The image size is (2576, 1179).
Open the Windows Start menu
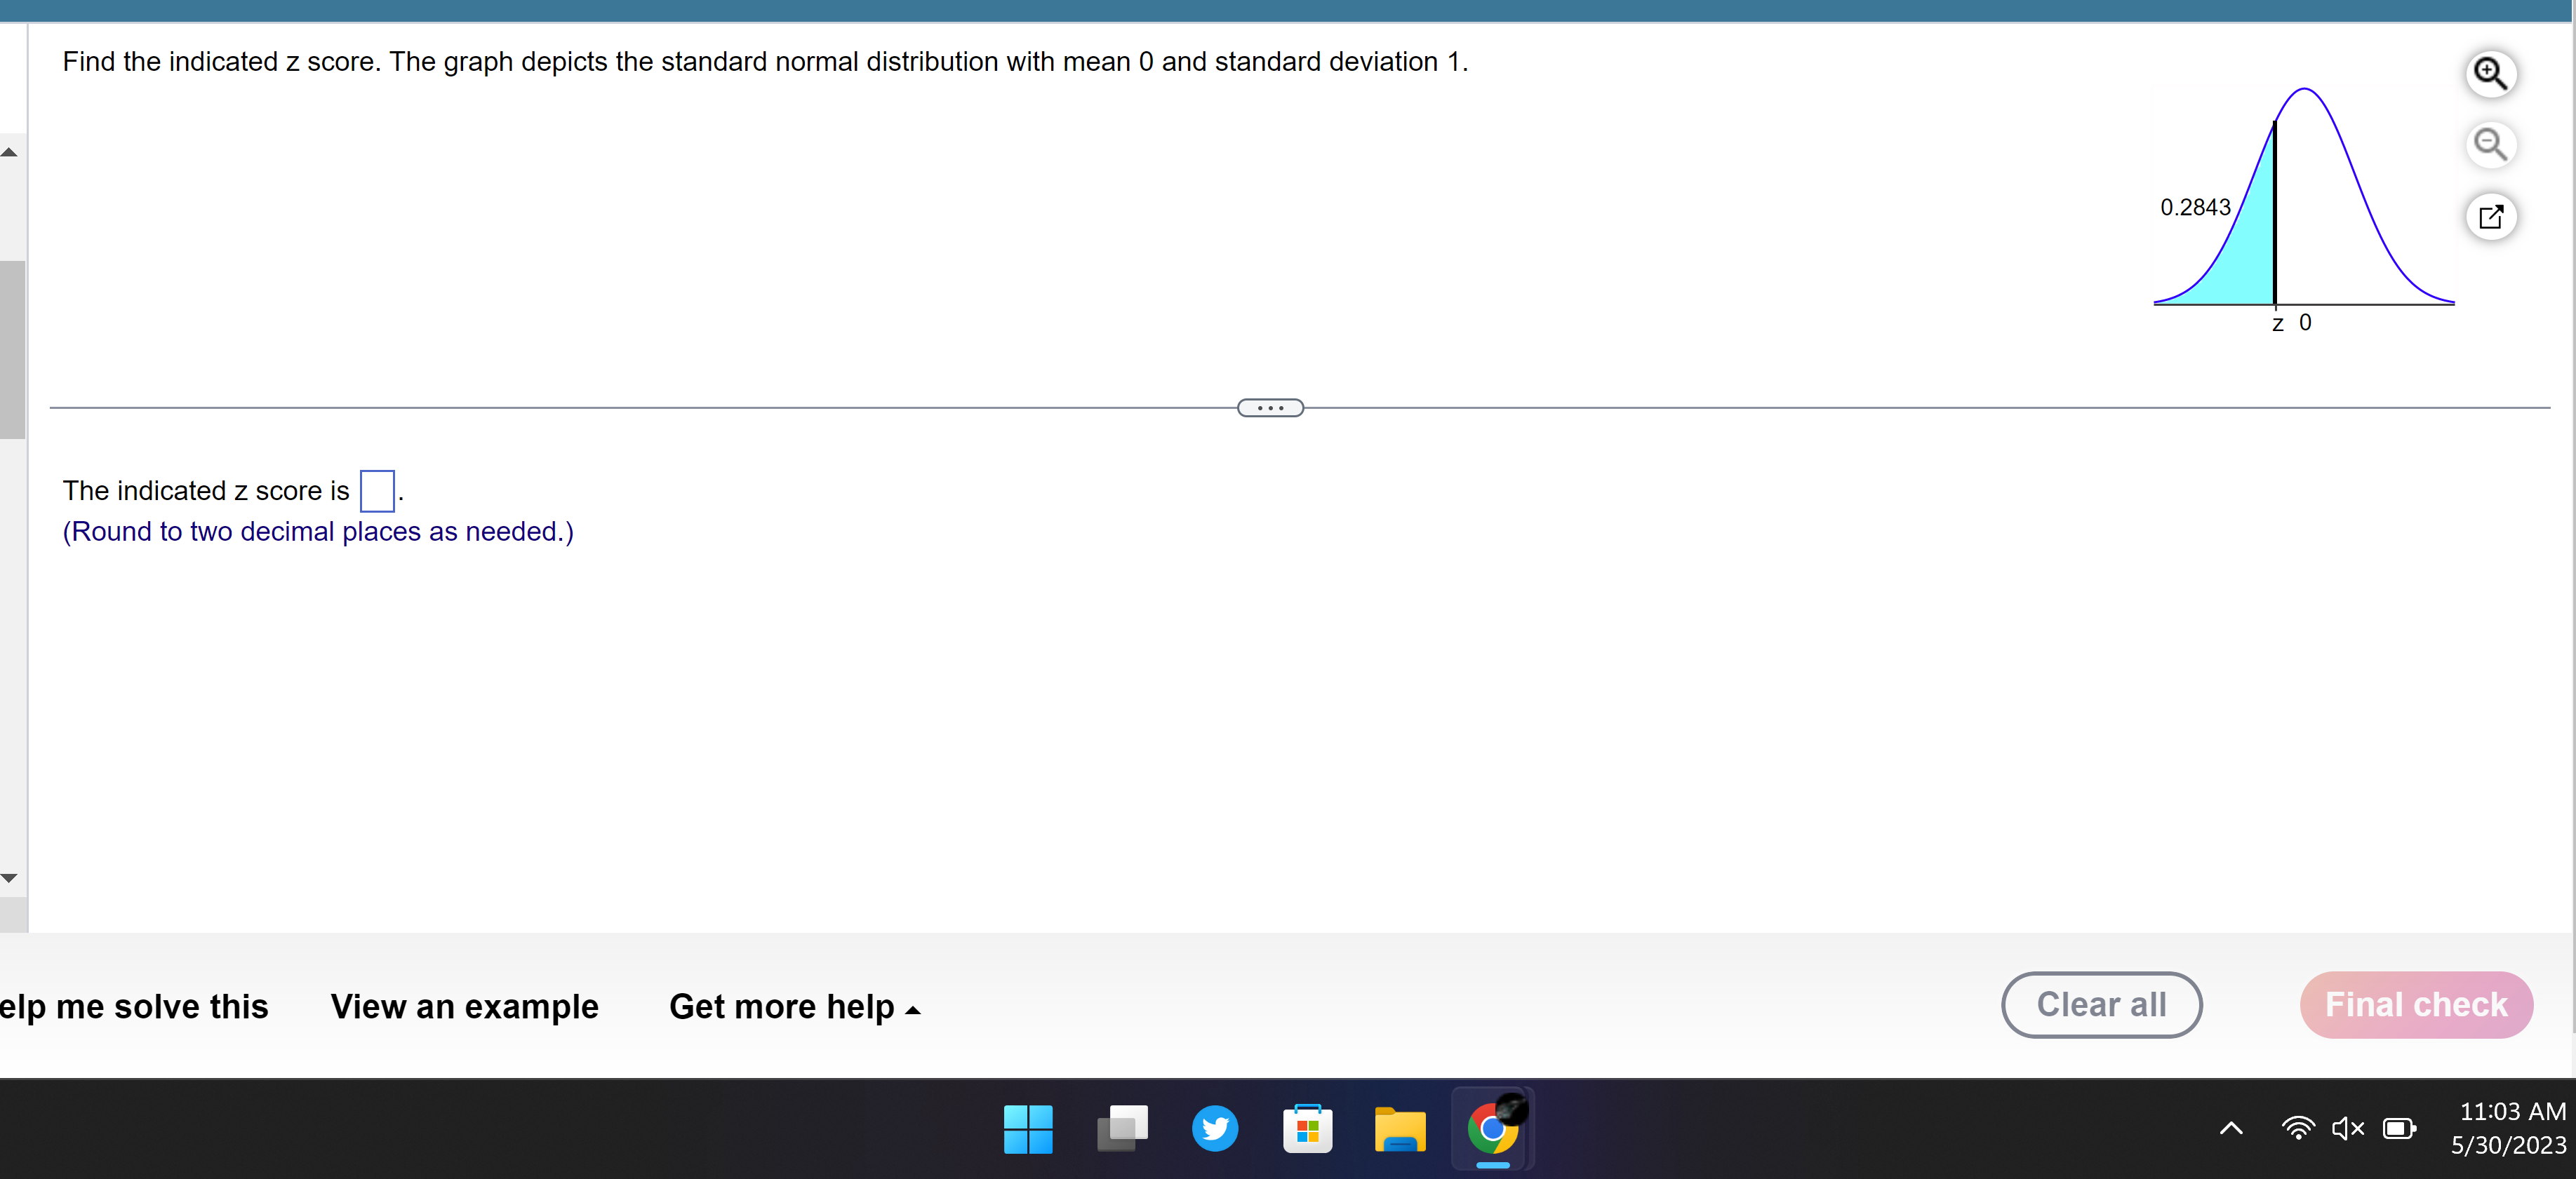[1028, 1129]
